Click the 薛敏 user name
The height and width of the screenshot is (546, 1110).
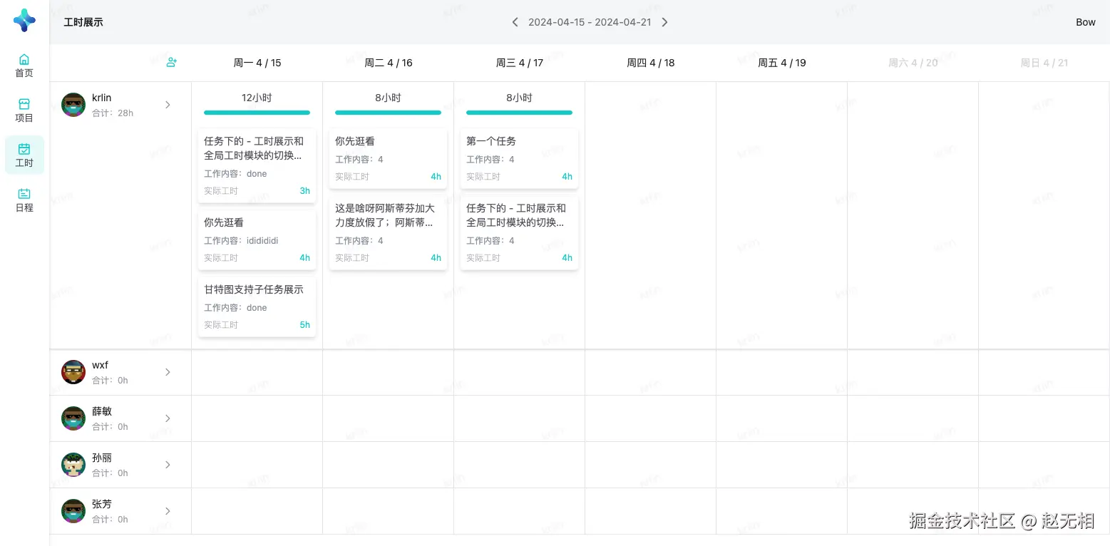[x=102, y=411]
